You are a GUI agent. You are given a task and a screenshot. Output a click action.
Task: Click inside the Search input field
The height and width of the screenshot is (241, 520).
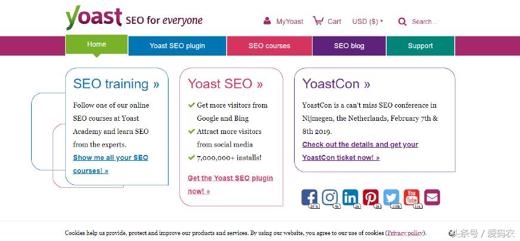[425, 22]
